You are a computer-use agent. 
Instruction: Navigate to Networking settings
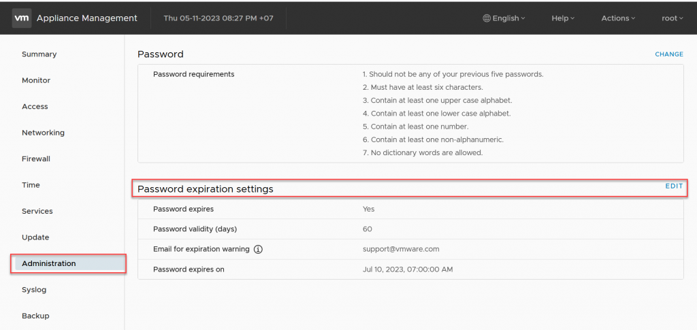coord(43,133)
